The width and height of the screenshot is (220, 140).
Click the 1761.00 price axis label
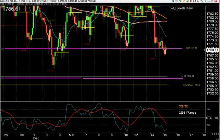click(212, 71)
